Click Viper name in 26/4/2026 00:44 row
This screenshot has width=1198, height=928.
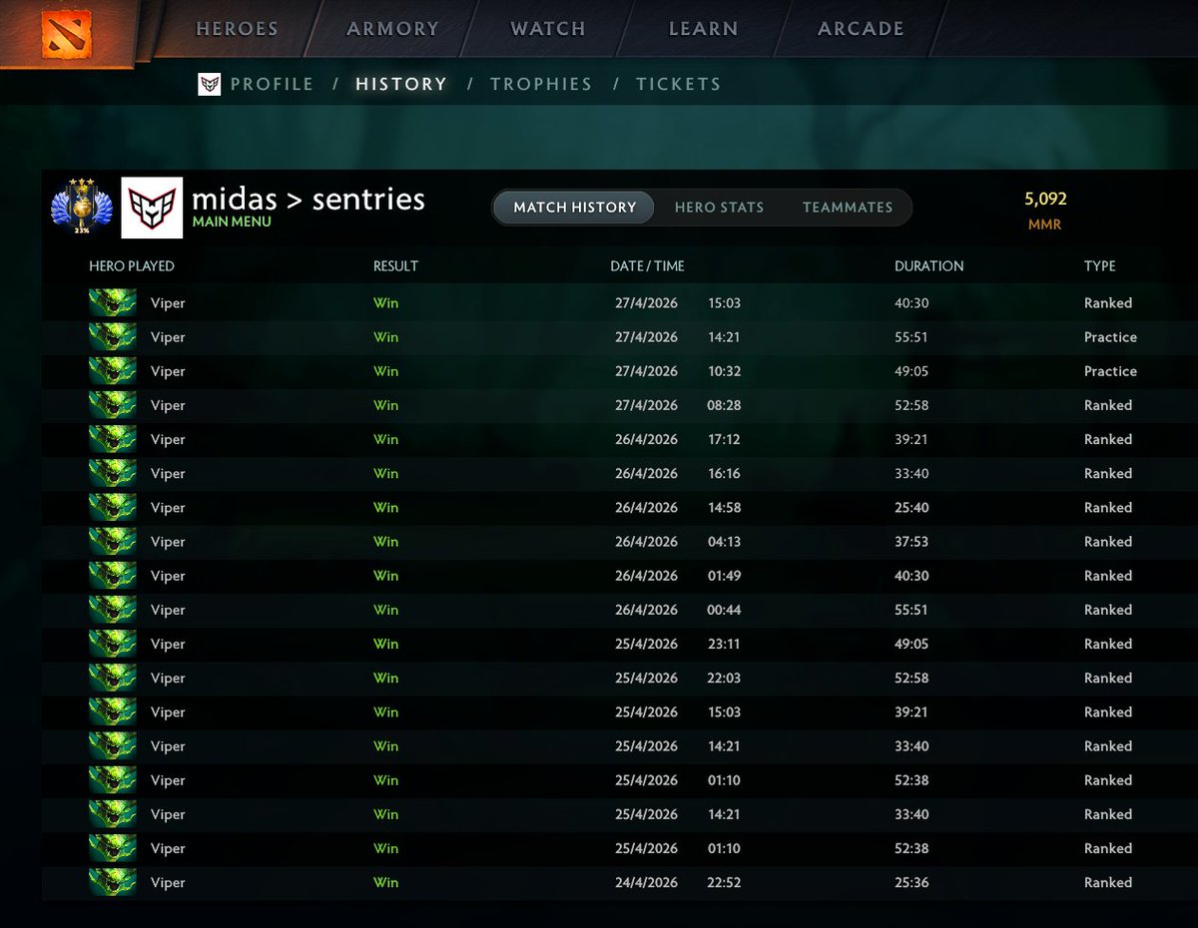click(x=168, y=609)
